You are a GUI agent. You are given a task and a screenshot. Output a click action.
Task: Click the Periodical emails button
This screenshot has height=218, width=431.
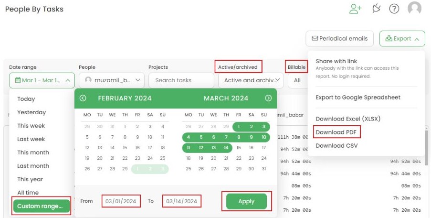pos(339,39)
